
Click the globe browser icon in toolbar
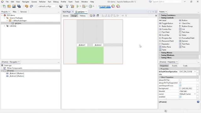pyautogui.click(x=61, y=6)
